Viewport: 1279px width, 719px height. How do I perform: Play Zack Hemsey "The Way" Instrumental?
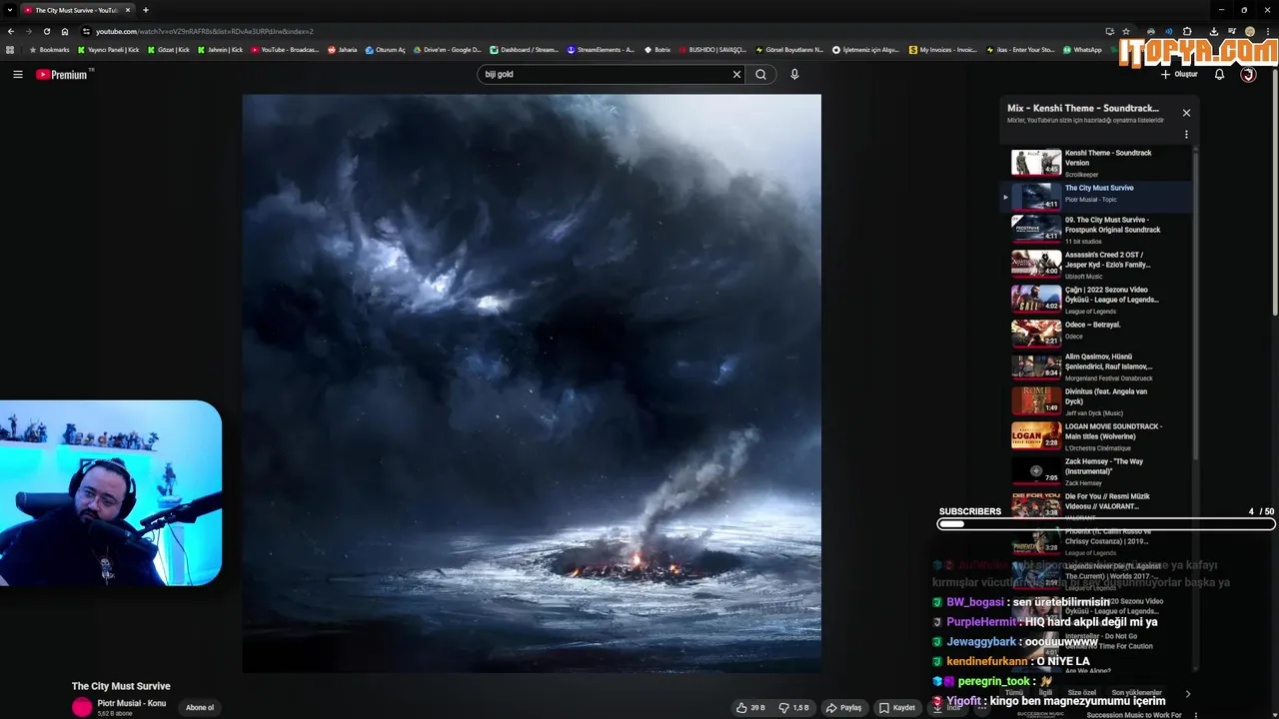(x=1097, y=470)
